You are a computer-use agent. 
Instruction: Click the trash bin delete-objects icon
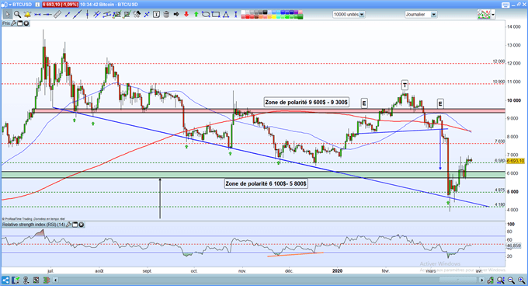[166, 14]
